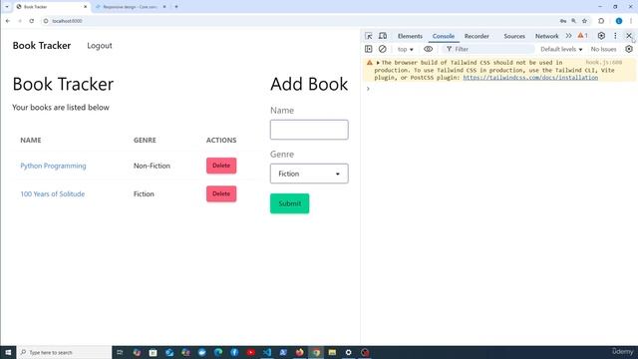View site information icon in the address bar
This screenshot has width=638, height=359.
[46, 21]
